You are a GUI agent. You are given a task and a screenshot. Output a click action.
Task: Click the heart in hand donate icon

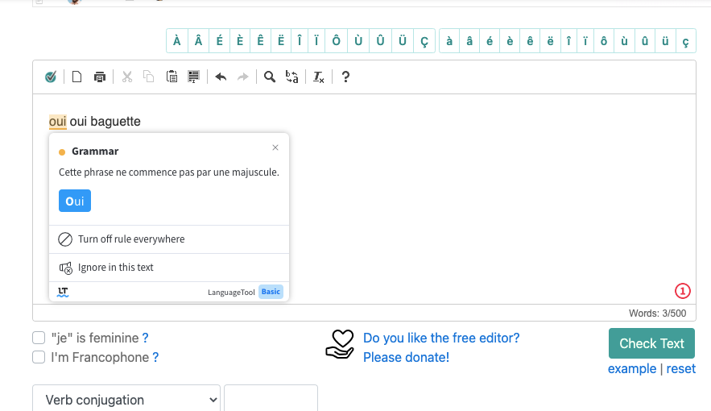tap(340, 345)
